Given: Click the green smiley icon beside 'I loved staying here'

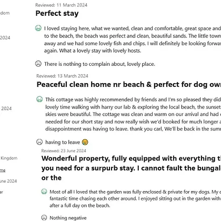Looking at the screenshot, I should [x=38, y=28].
